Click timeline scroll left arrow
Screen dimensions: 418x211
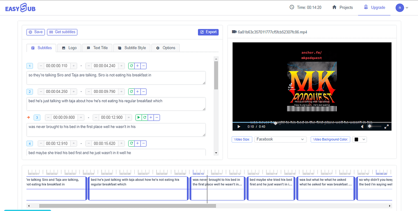coord(29,206)
